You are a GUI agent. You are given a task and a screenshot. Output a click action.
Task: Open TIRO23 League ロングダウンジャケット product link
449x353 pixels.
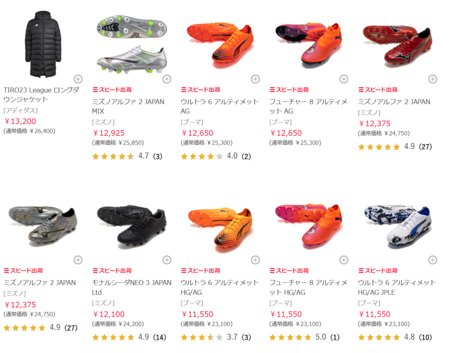click(41, 95)
